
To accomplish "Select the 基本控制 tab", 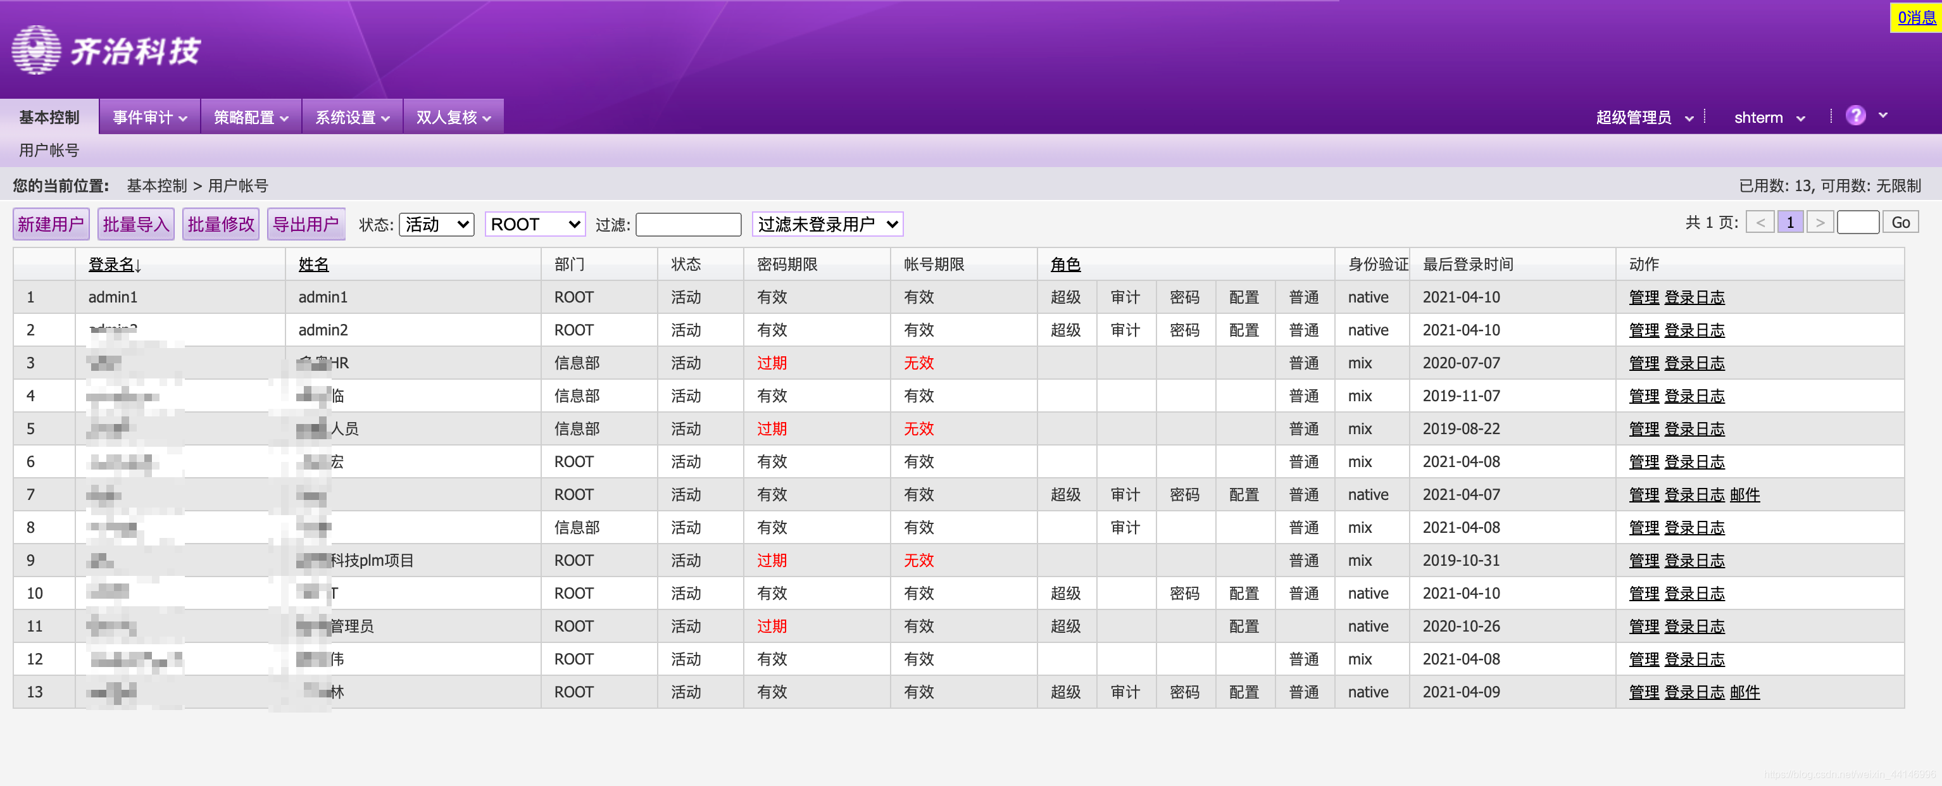I will coord(49,117).
